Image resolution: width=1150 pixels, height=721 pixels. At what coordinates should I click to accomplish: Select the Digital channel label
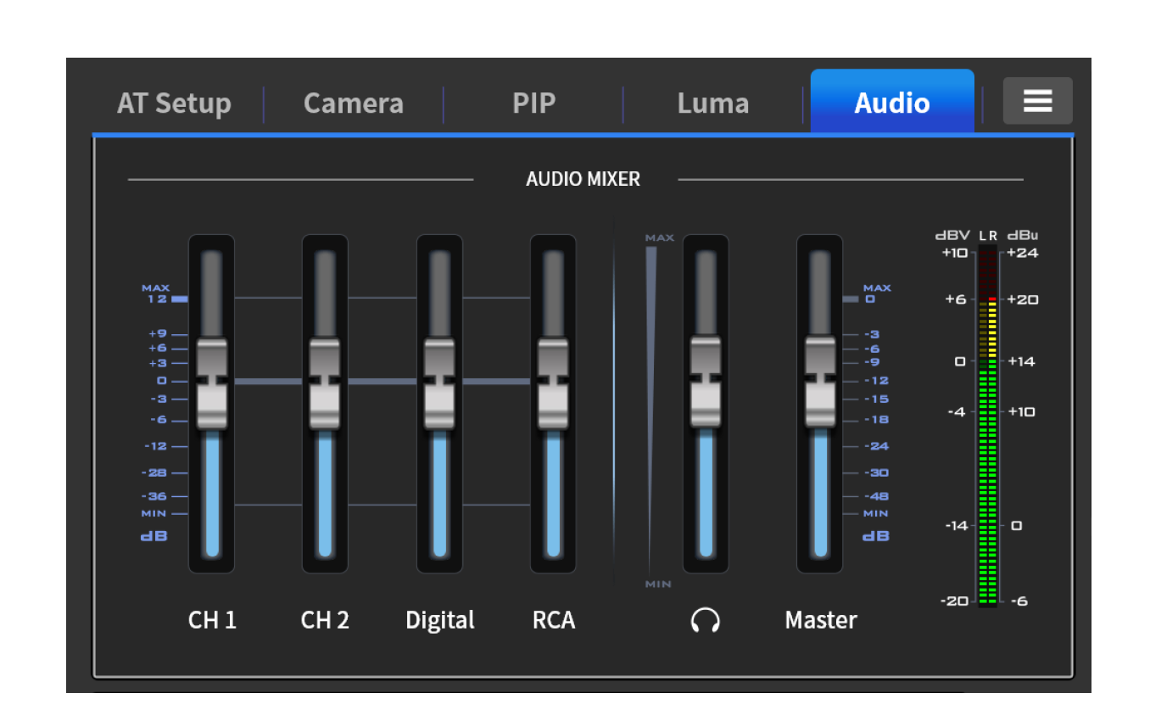[x=439, y=620]
